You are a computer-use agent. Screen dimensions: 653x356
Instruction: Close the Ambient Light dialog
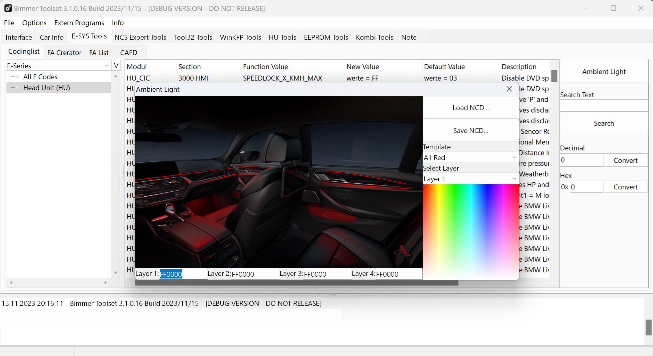509,89
